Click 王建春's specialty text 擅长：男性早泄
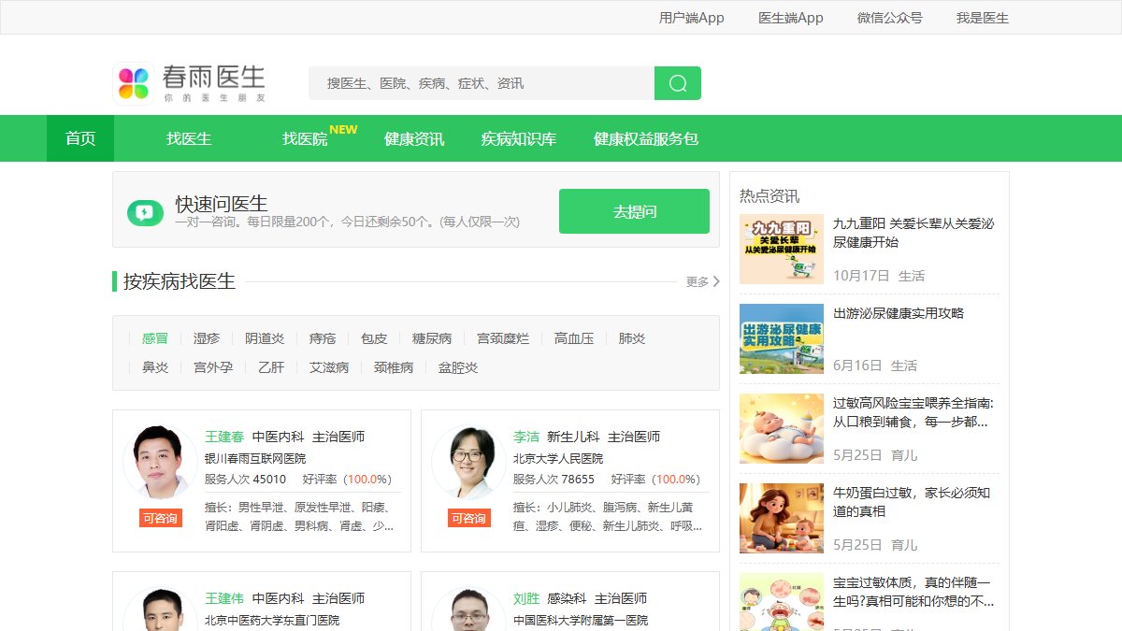This screenshot has height=631, width=1122. pyautogui.click(x=299, y=517)
